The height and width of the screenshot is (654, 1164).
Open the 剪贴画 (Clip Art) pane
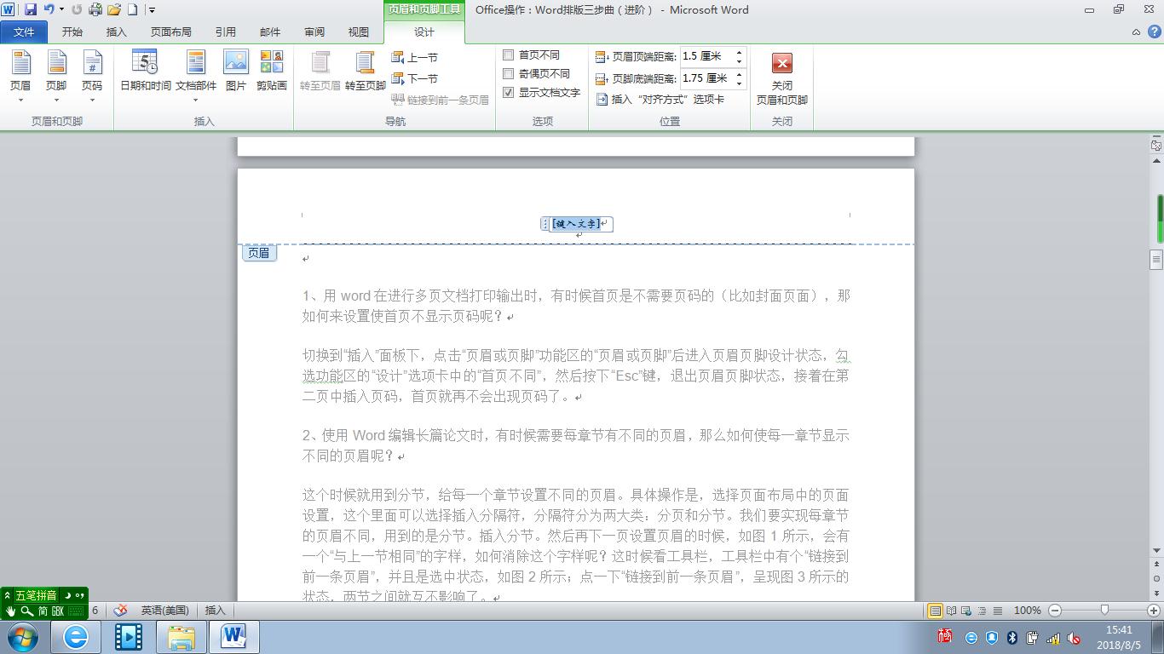[271, 72]
